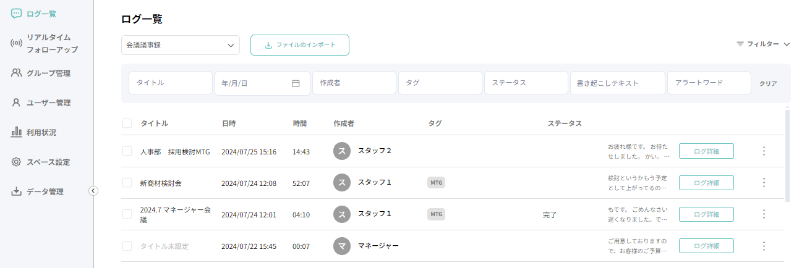Click the vertical scrollbar of log list
Screen dimensions: 794x268
787,156
